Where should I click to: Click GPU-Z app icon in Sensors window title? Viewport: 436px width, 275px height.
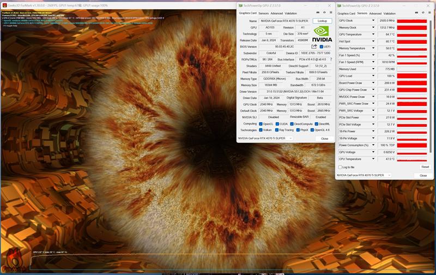[x=339, y=5]
